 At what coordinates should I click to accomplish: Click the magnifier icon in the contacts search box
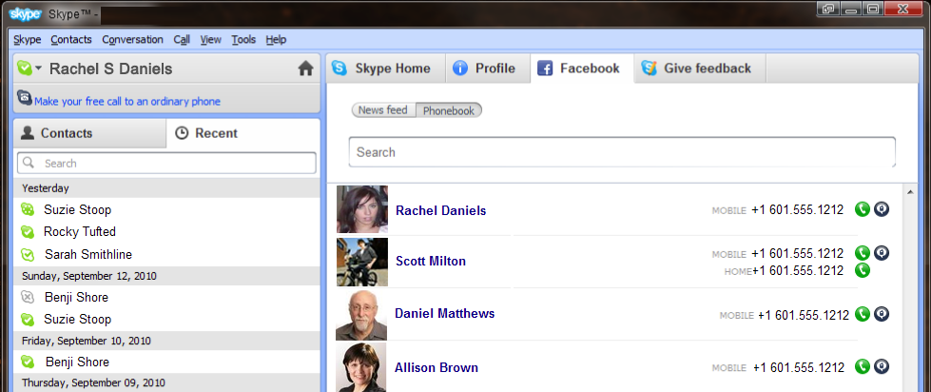[29, 163]
